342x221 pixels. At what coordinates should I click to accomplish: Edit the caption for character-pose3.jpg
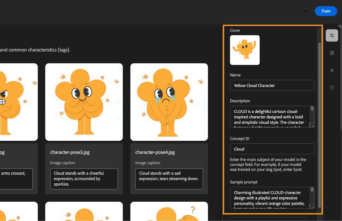84,179
